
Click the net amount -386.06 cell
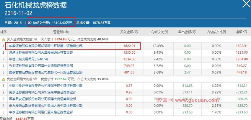242,99
